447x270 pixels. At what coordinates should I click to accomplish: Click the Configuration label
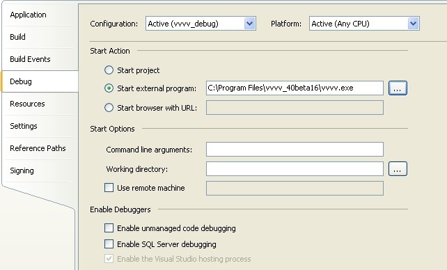click(x=114, y=24)
